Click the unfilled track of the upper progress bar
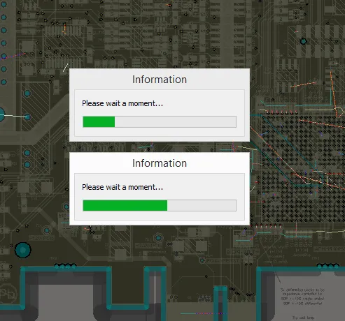This screenshot has height=321, width=345. point(176,121)
